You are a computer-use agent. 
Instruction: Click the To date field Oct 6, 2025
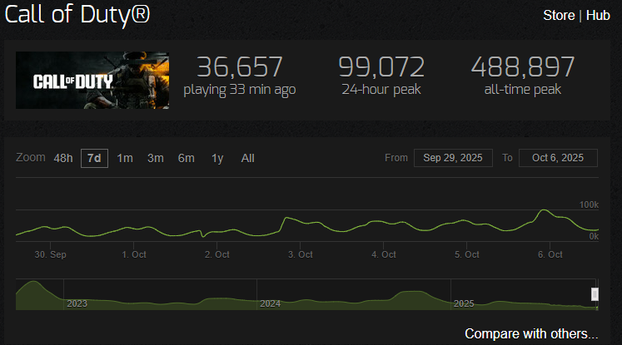[x=558, y=158]
